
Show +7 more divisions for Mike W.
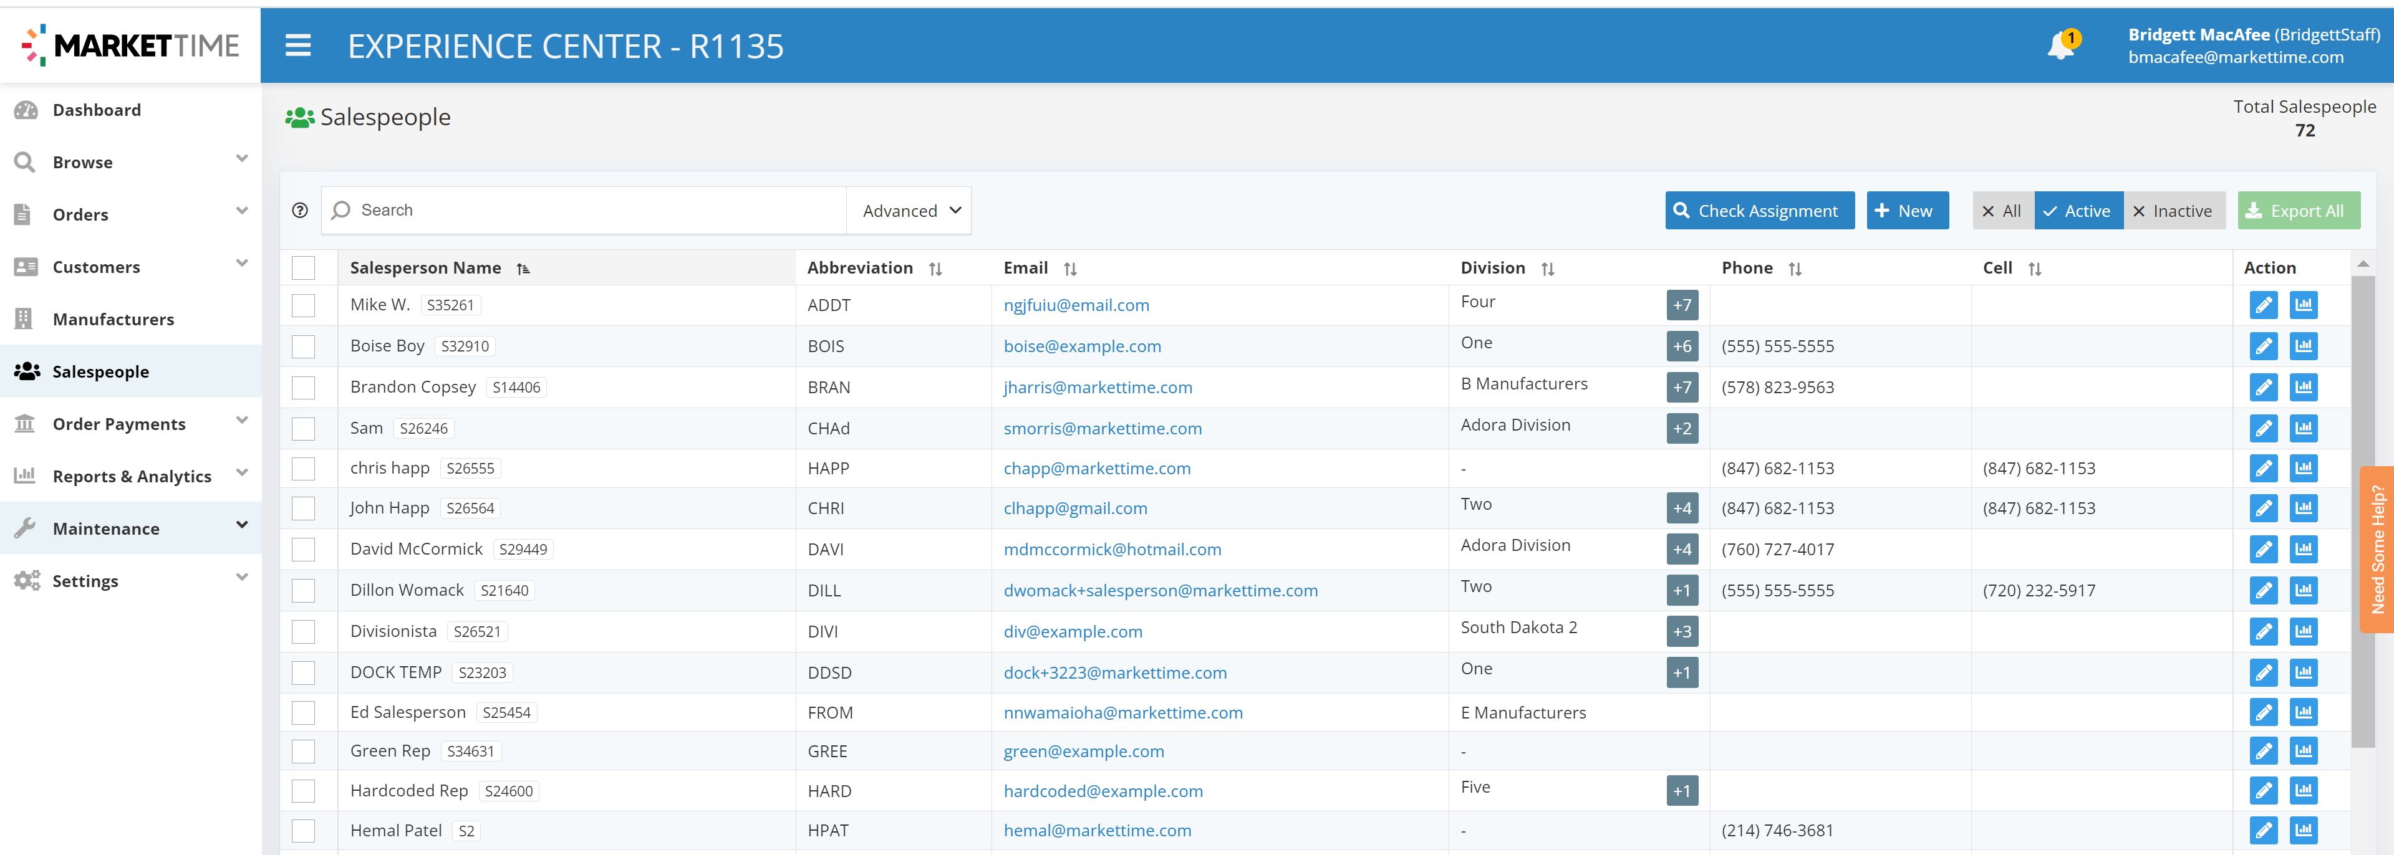[1681, 305]
